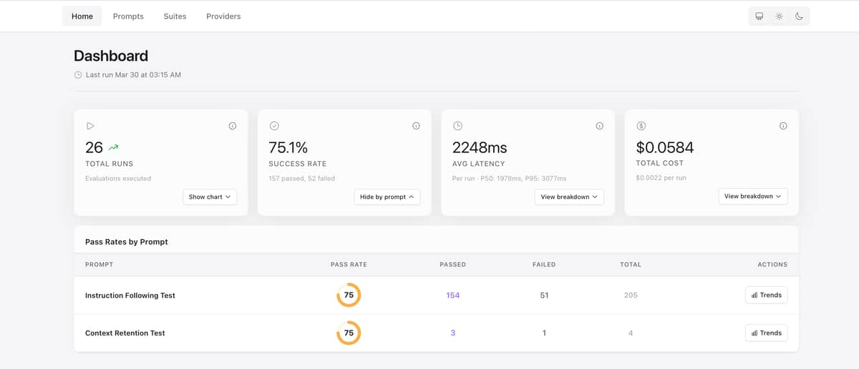The width and height of the screenshot is (859, 369).
Task: Click the info icon on Total Cost card
Action: (783, 126)
